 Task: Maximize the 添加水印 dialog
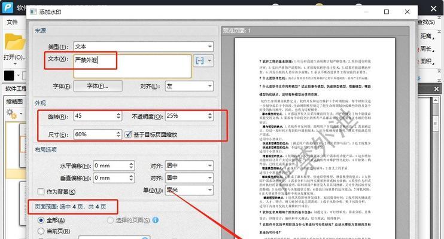tap(386, 12)
